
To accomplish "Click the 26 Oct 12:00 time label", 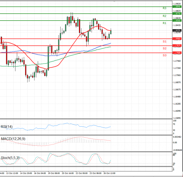I will coord(109,173).
